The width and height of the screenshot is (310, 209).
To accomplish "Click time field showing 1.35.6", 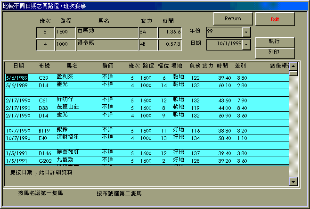I will 170,32.
